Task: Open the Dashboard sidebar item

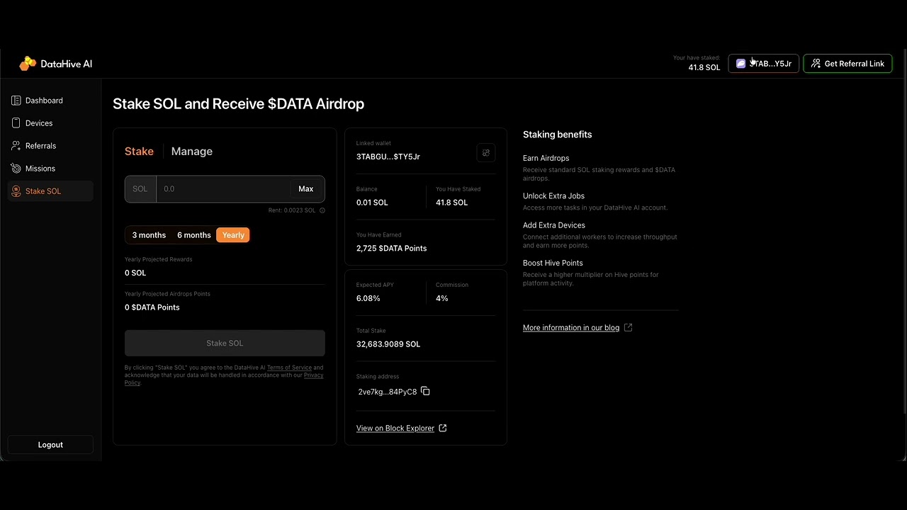Action: 50,101
